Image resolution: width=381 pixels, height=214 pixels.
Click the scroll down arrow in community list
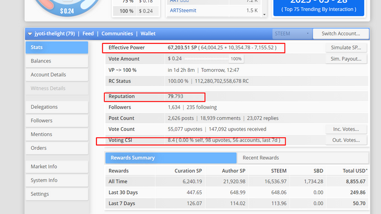pyautogui.click(x=264, y=14)
